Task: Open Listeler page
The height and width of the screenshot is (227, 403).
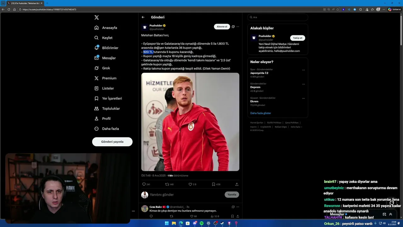Action: 104,88
